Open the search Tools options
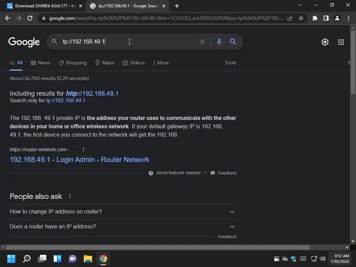 click(230, 63)
